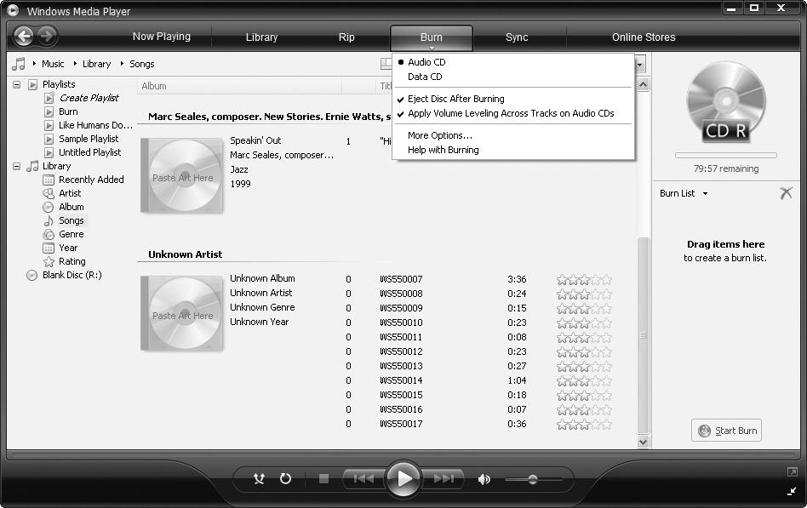Rate WS550007 with stars
Image resolution: width=807 pixels, height=508 pixels.
584,279
